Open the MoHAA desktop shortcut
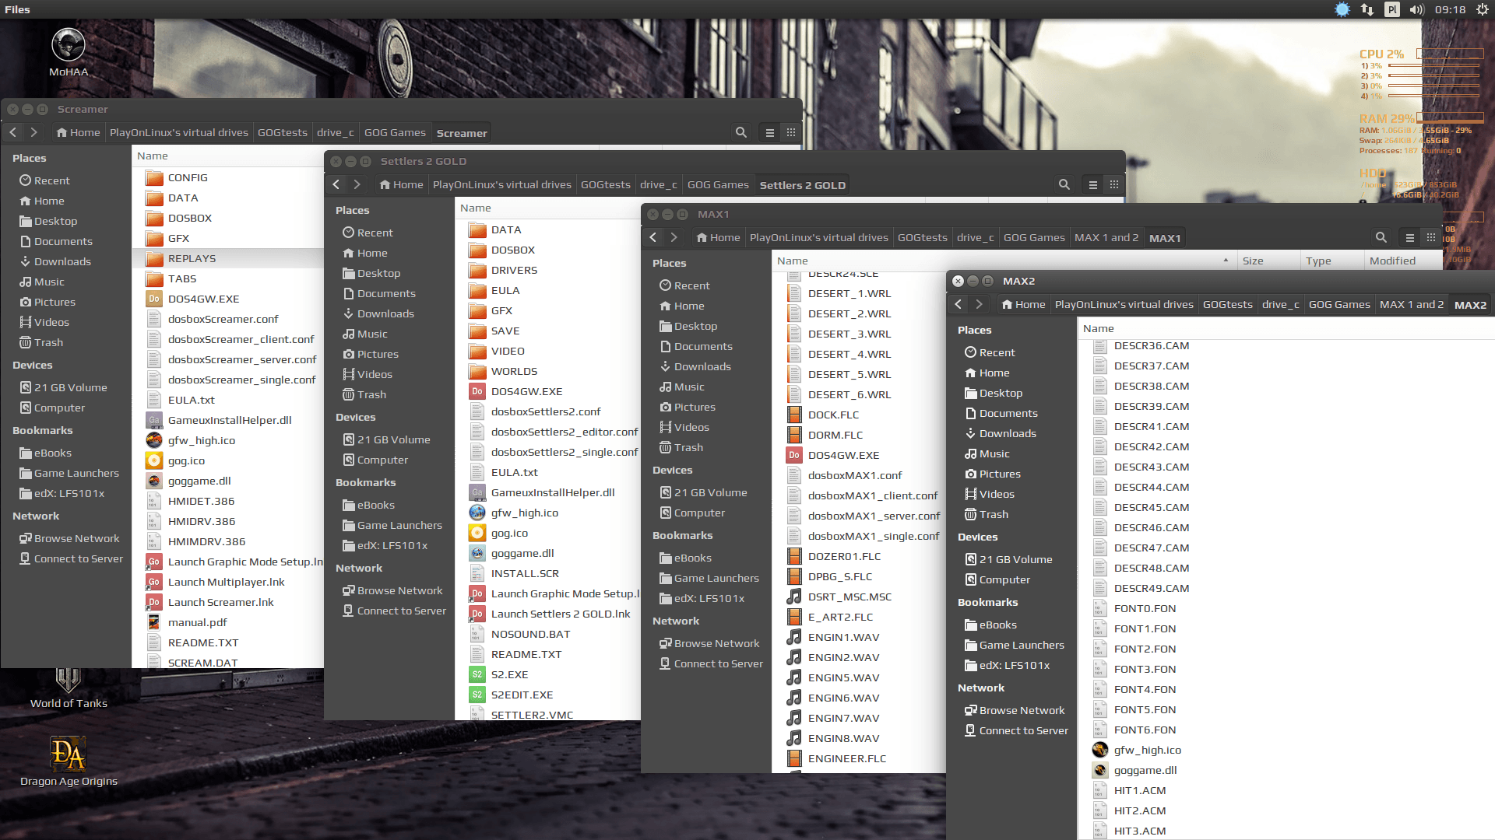 [69, 52]
